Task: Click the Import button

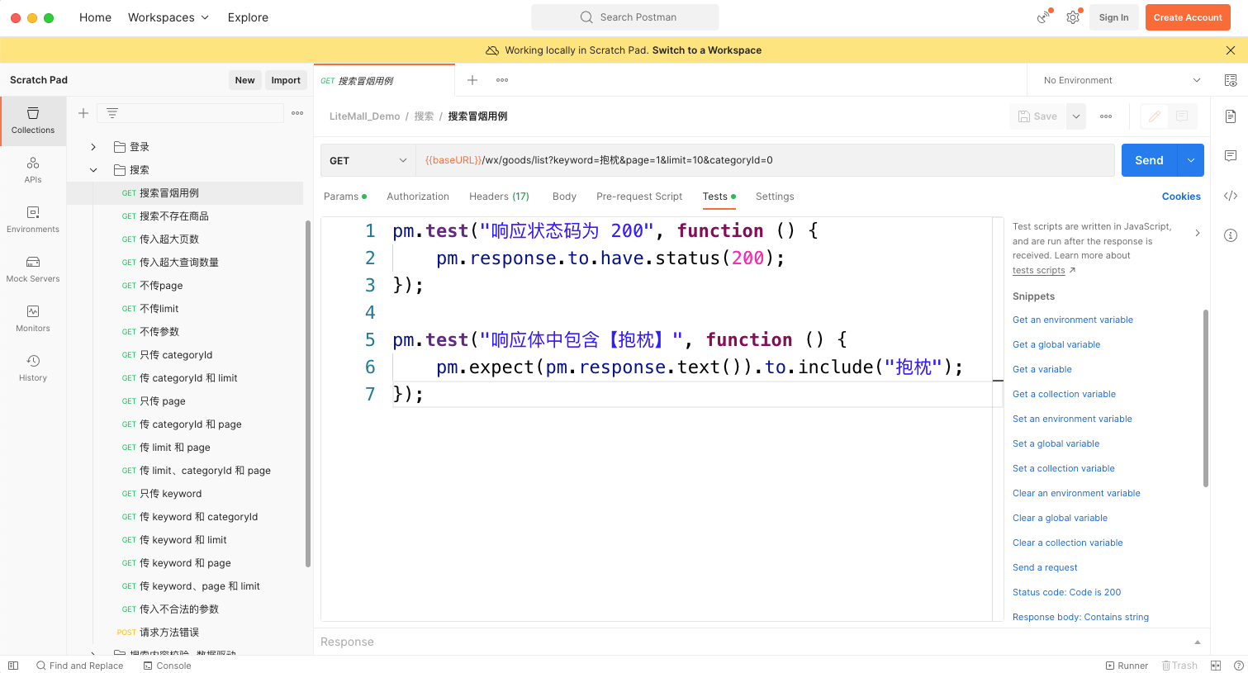Action: pos(286,80)
